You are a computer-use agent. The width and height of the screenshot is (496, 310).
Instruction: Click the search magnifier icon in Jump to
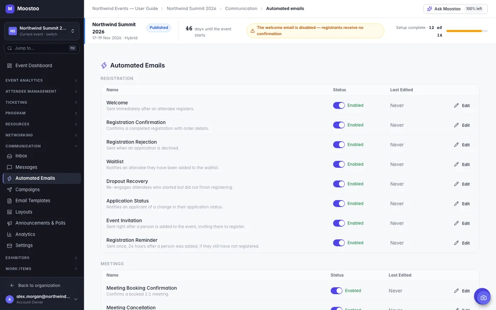point(10,48)
